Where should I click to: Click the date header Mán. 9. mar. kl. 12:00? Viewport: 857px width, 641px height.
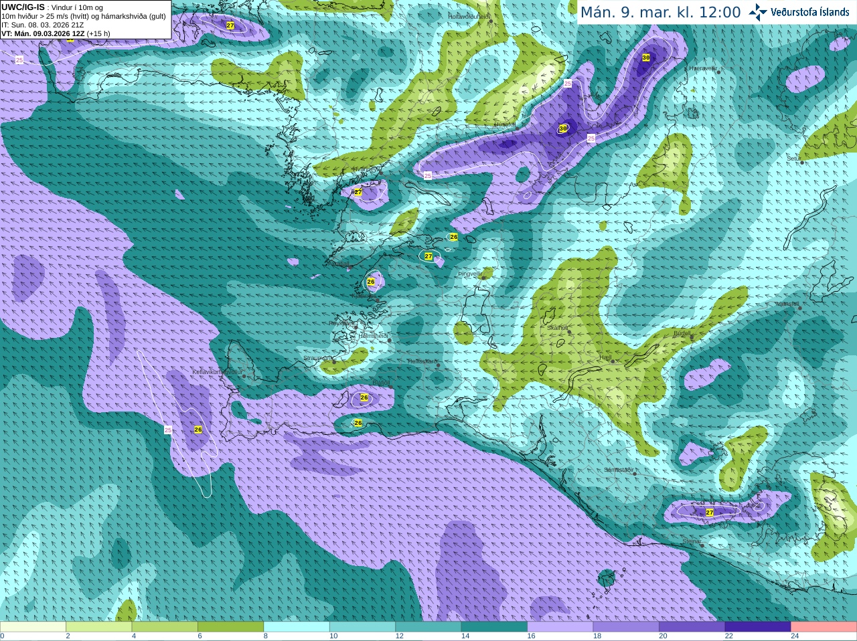(660, 13)
